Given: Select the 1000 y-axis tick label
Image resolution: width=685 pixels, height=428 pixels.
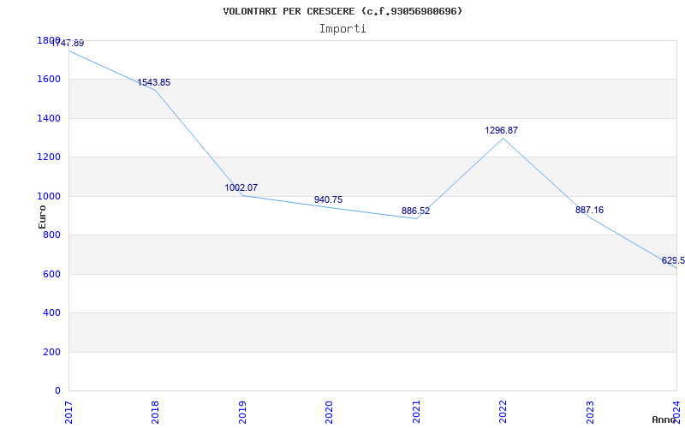Looking at the screenshot, I should (x=49, y=197).
